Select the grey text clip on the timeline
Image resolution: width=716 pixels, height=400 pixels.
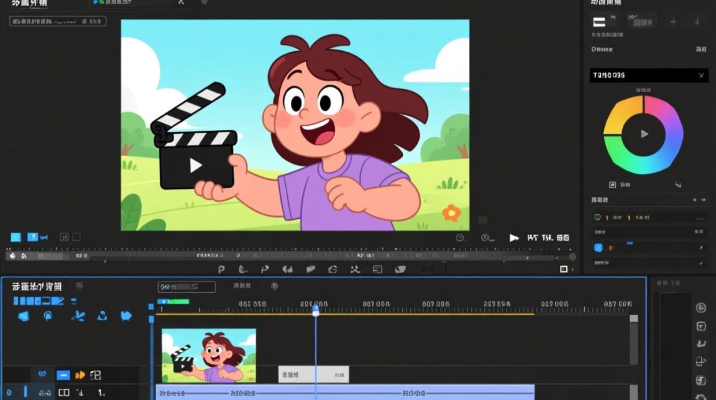[x=314, y=374]
